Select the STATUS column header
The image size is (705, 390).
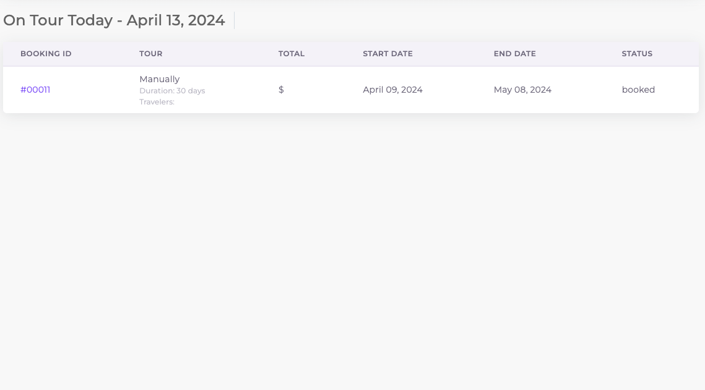click(x=637, y=54)
